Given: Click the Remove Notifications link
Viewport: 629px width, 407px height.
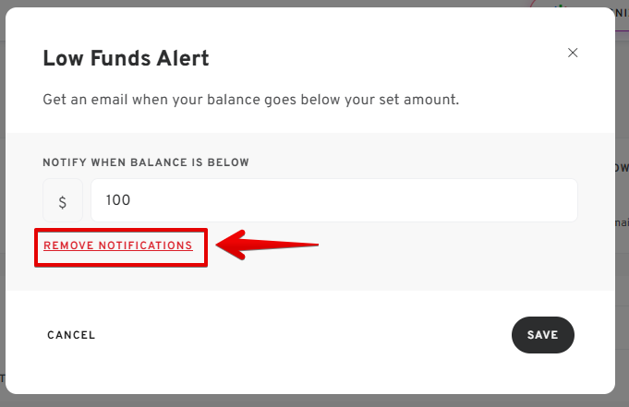Looking at the screenshot, I should coord(118,245).
